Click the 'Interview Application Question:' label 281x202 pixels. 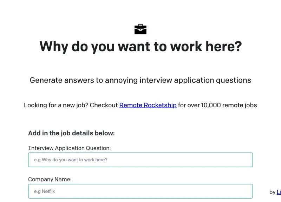tap(69, 148)
